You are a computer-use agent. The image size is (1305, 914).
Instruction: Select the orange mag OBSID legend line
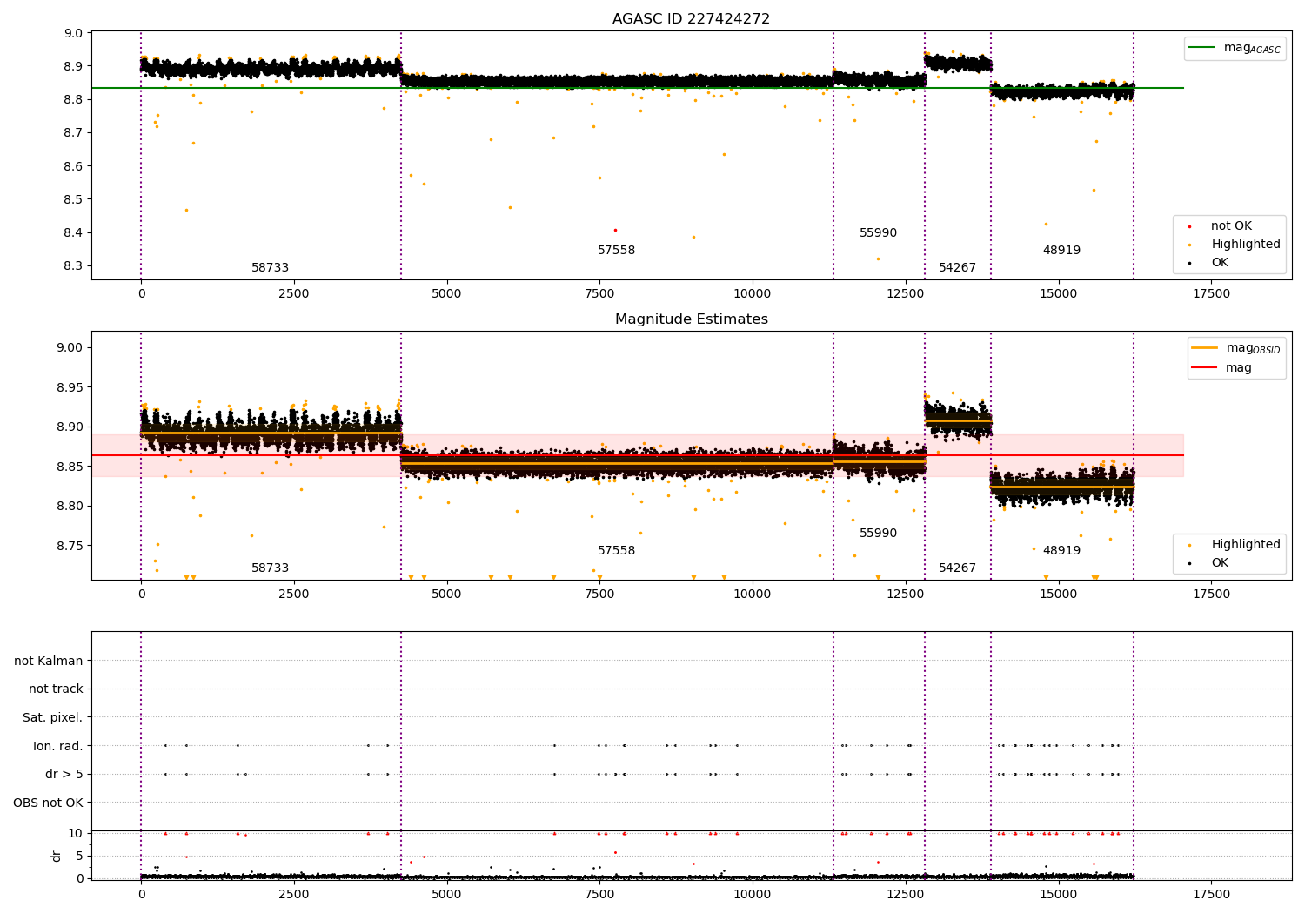point(1204,348)
